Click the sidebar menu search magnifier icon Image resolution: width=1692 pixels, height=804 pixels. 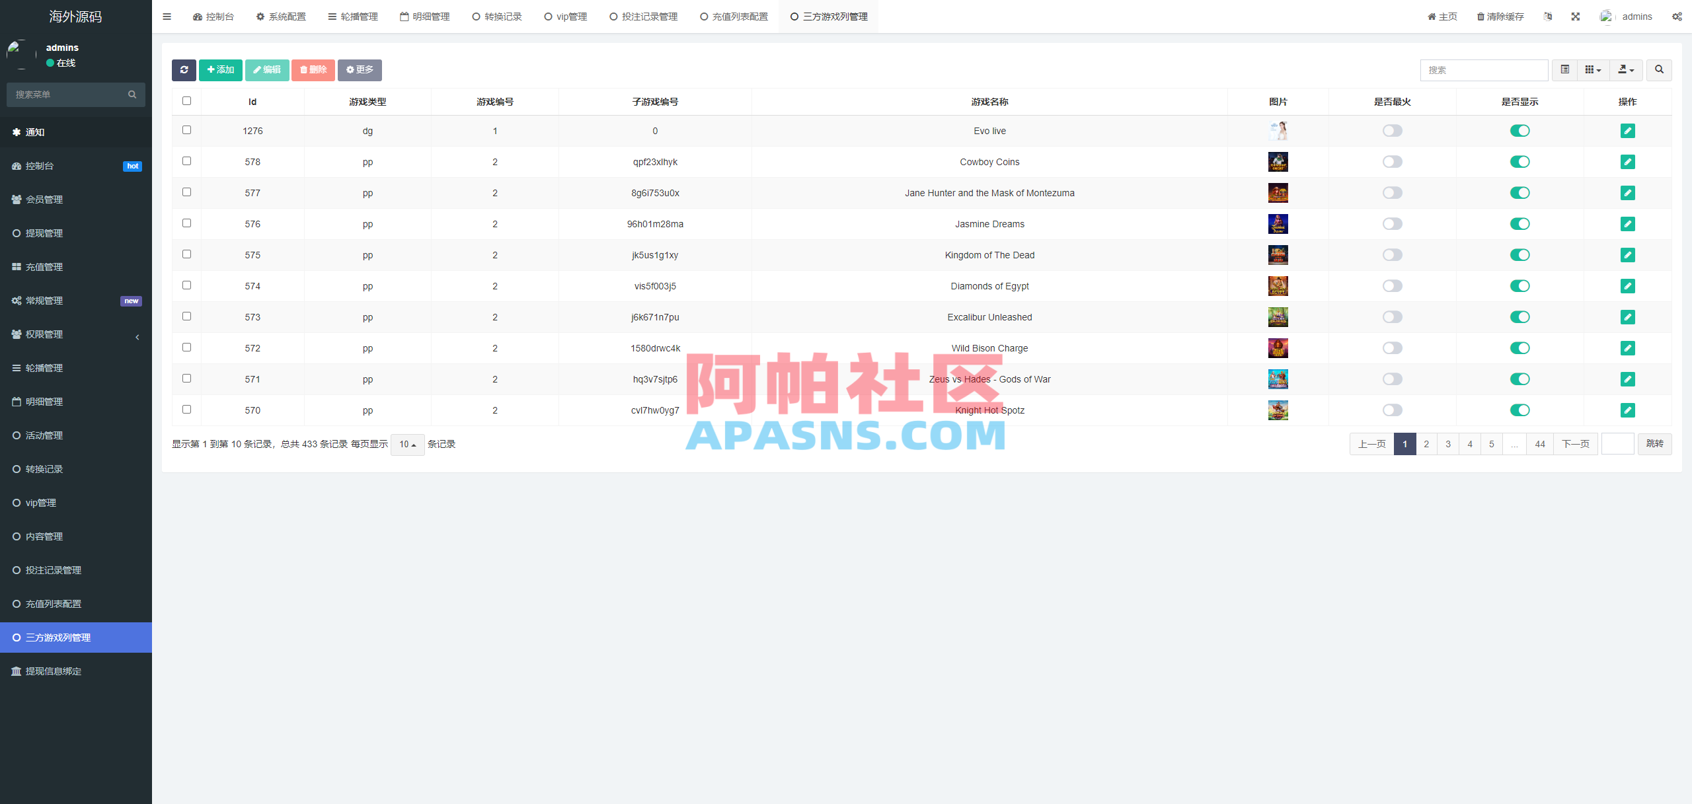pos(132,94)
